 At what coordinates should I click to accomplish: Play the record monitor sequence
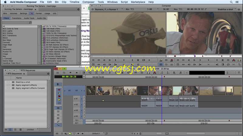[208, 60]
